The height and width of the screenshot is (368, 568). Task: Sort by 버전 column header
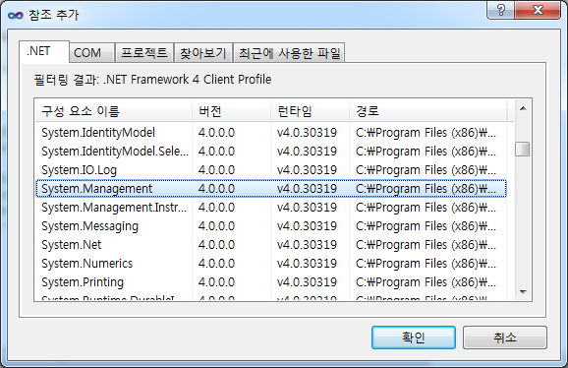pos(231,111)
